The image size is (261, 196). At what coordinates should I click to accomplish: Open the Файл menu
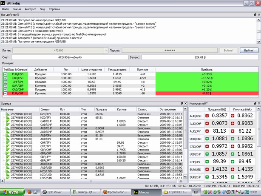(6, 9)
